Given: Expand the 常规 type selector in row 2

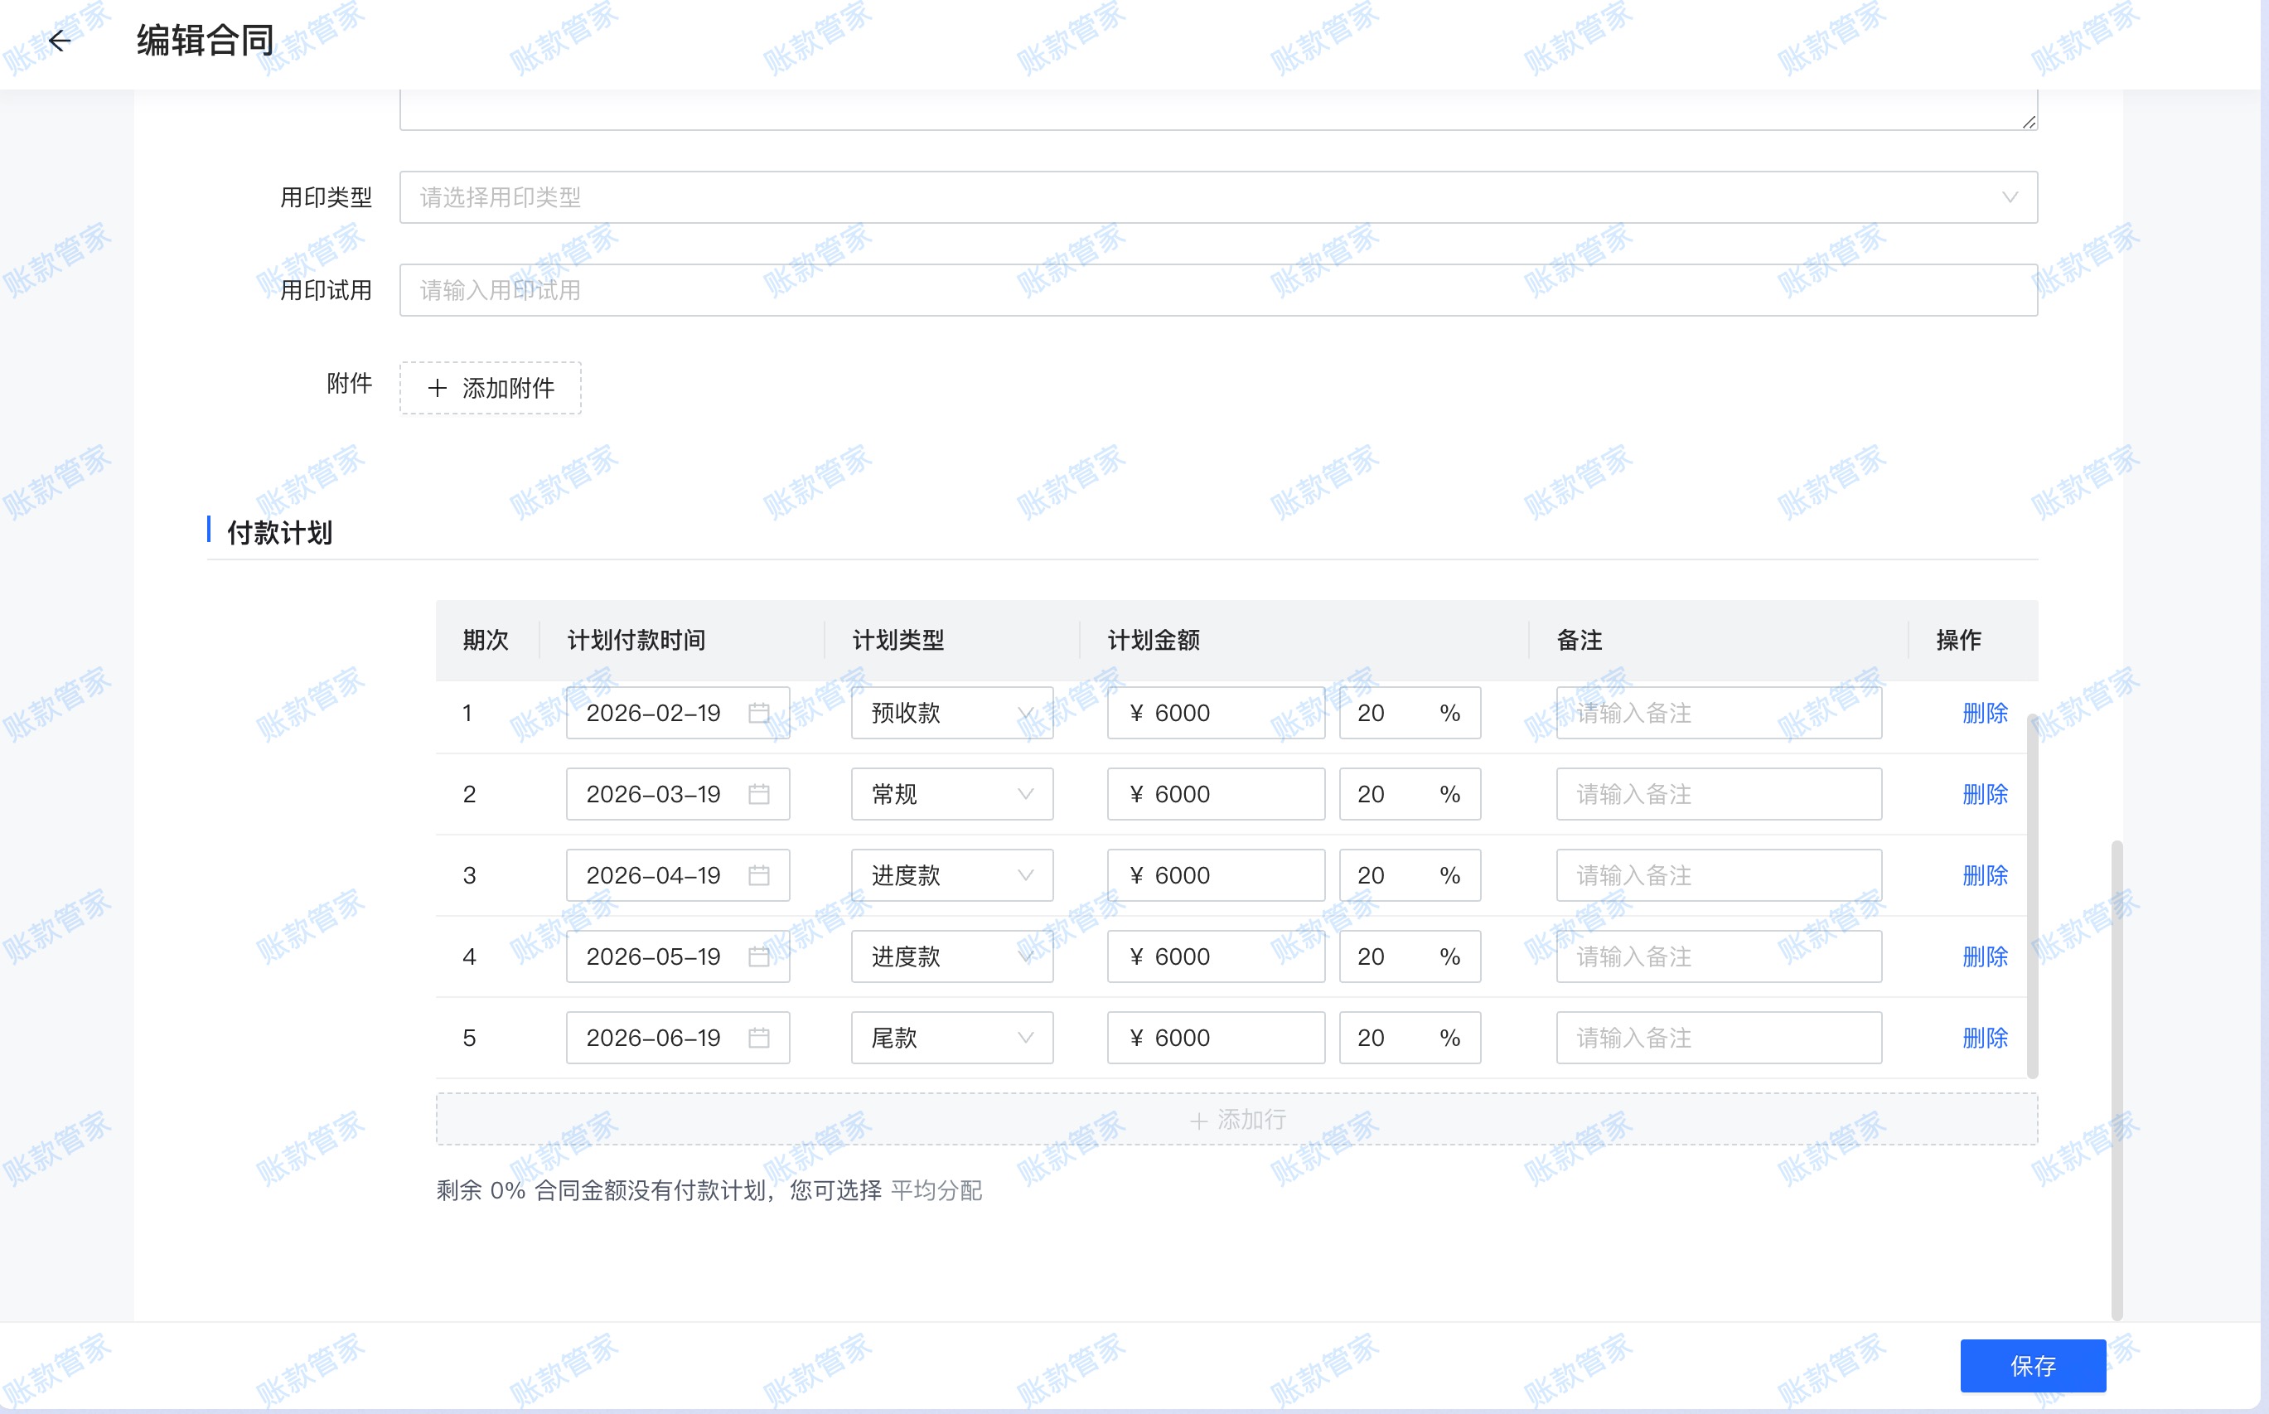Looking at the screenshot, I should click(1026, 793).
